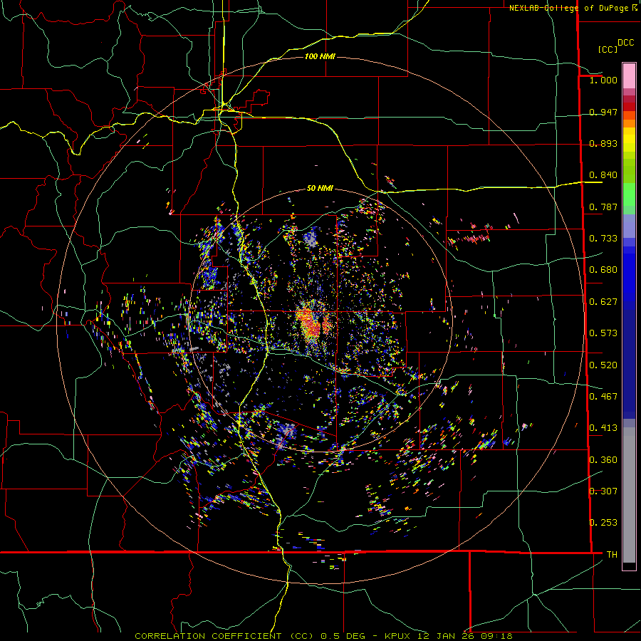Select the 1.000 value on the scale
The height and width of the screenshot is (641, 641).
pos(603,80)
